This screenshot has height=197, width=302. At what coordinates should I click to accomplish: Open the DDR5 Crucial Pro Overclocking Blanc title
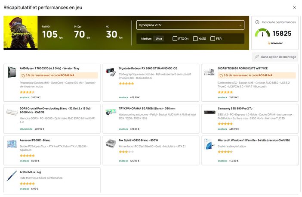[x=55, y=110]
